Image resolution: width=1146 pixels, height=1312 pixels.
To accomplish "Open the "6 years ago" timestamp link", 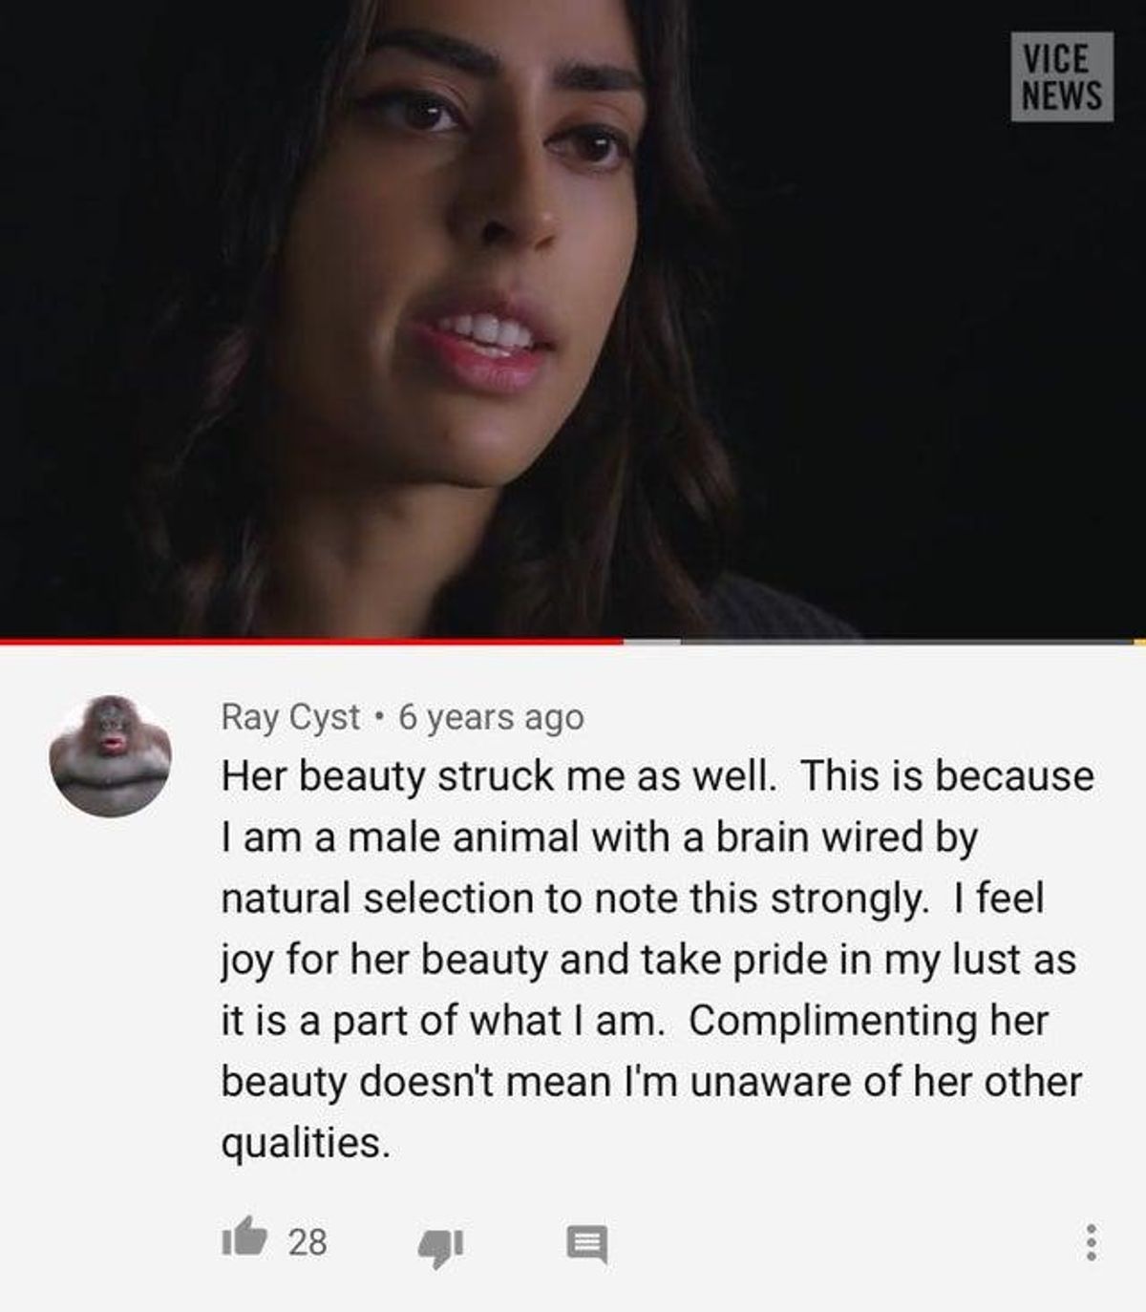I will pyautogui.click(x=491, y=716).
